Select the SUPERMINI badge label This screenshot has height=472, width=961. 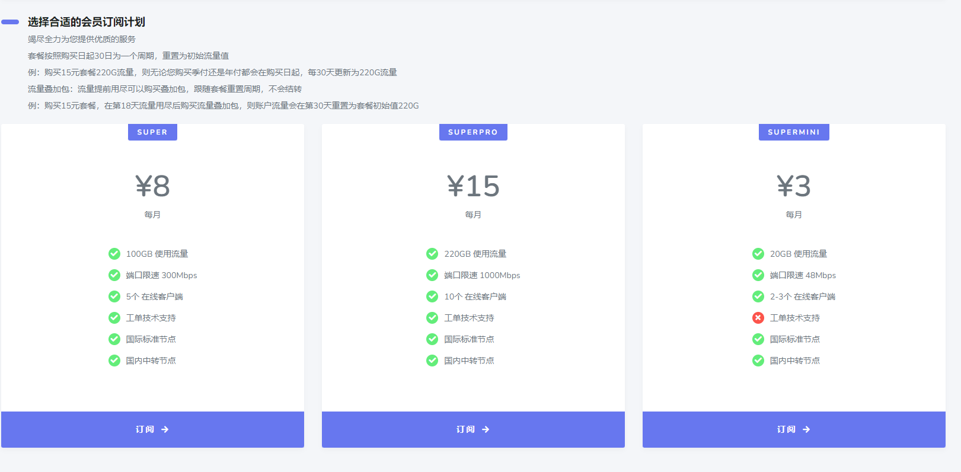click(794, 132)
